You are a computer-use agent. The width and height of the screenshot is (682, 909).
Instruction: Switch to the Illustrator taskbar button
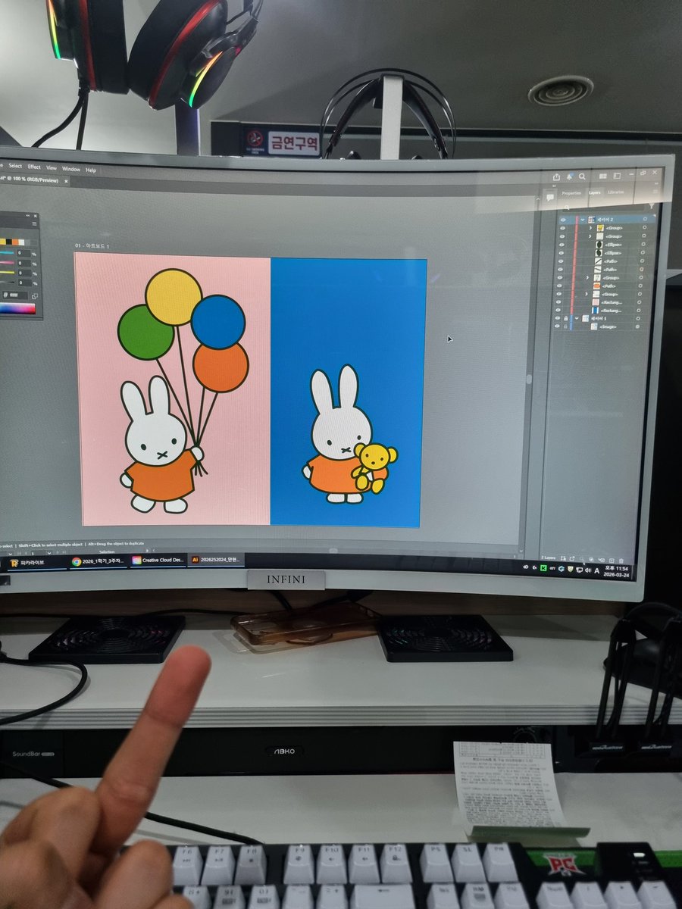(216, 559)
